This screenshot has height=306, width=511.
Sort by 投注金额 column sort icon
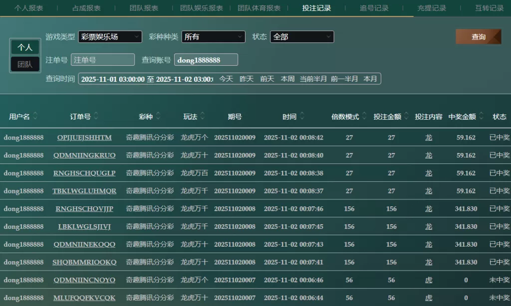406,116
